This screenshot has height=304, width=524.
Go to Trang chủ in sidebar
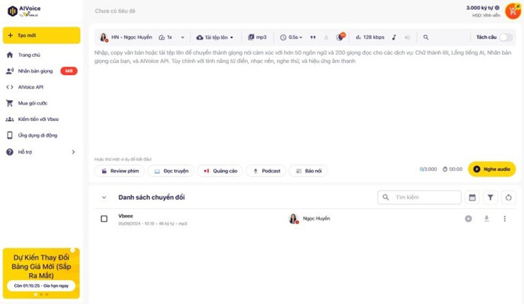tap(29, 55)
